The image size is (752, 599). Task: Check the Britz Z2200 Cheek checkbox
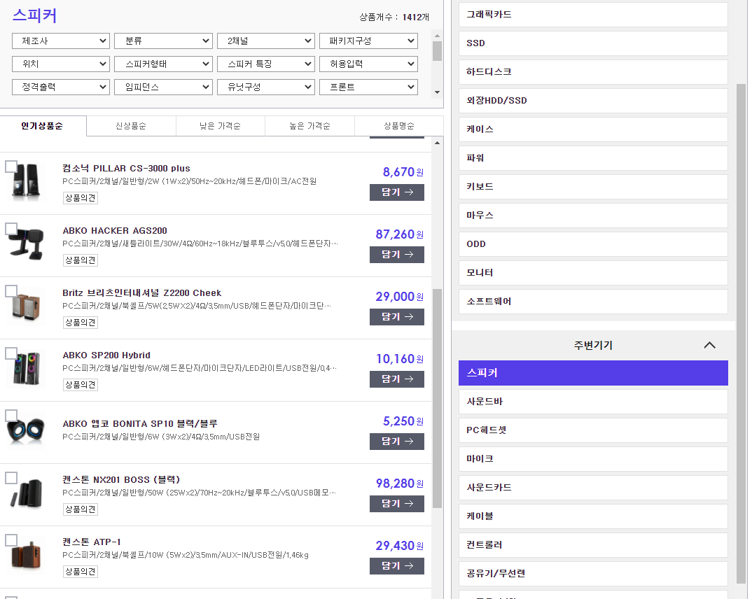click(11, 291)
